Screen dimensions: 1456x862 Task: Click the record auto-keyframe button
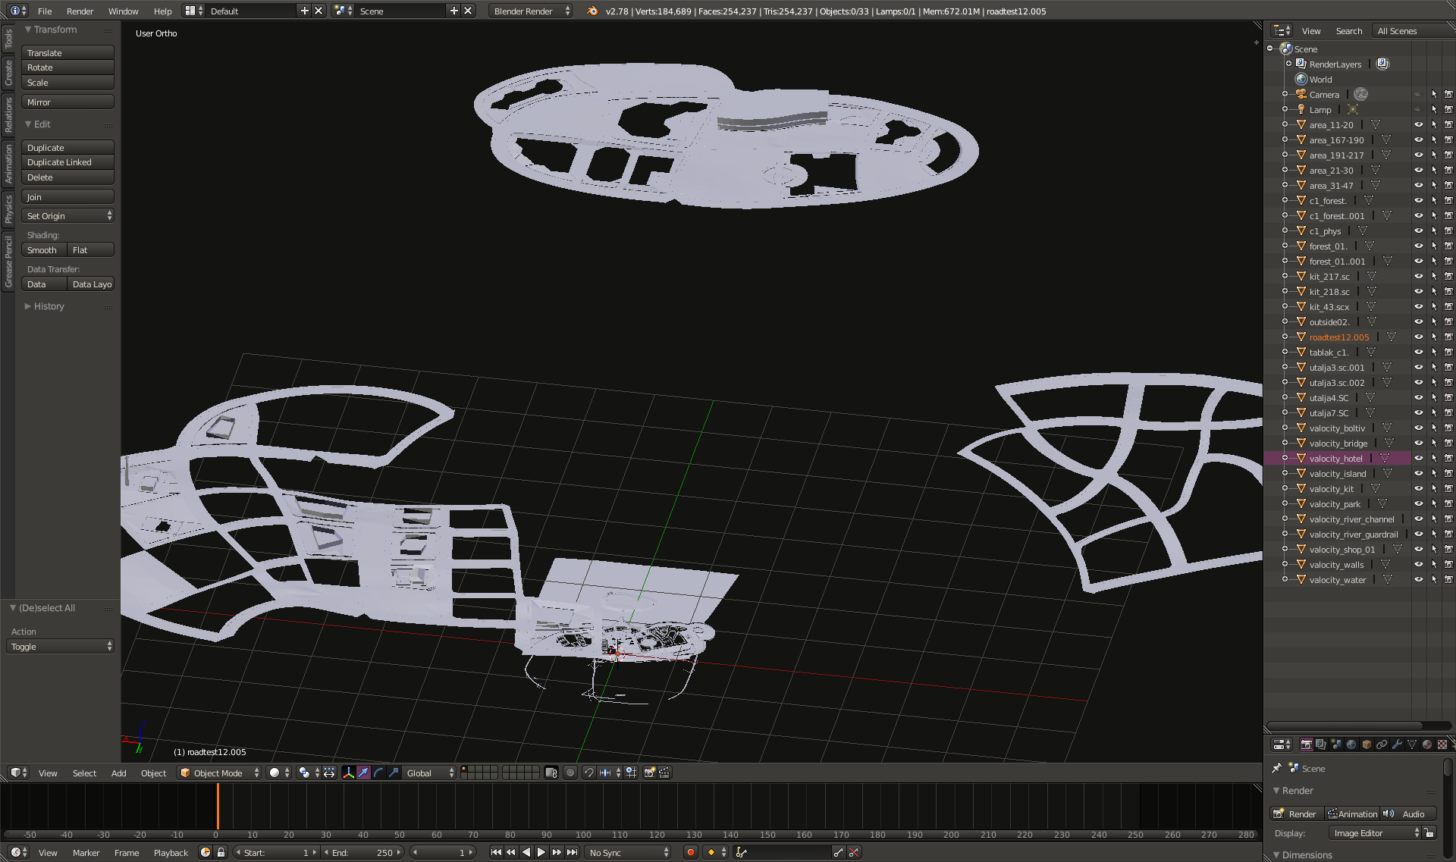point(690,852)
